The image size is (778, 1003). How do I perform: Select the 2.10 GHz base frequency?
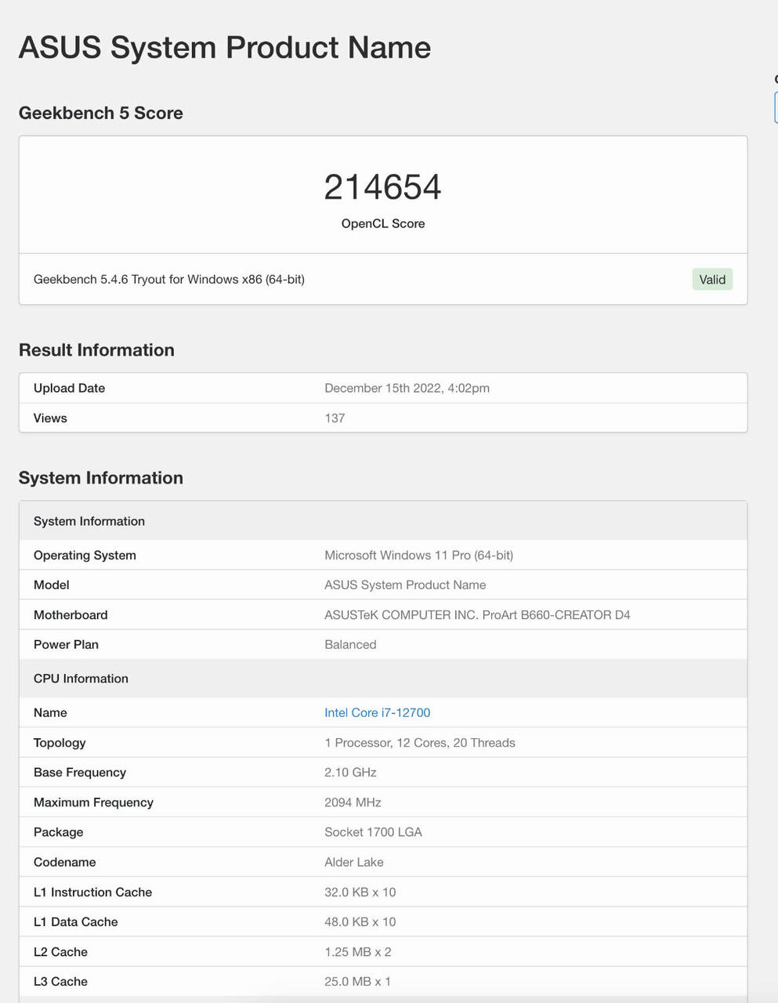(x=350, y=773)
